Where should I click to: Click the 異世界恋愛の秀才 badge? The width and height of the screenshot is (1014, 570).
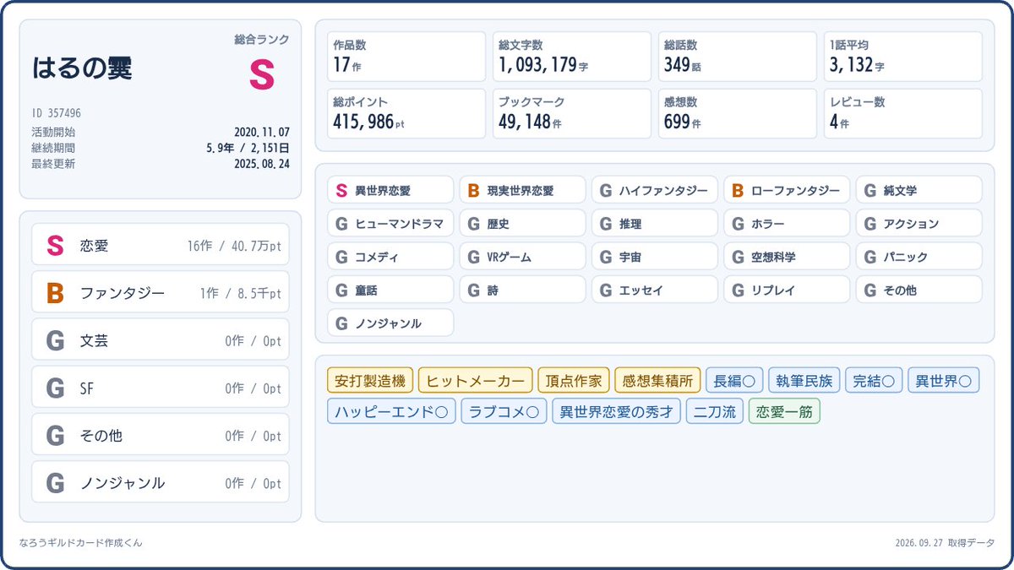tap(616, 411)
